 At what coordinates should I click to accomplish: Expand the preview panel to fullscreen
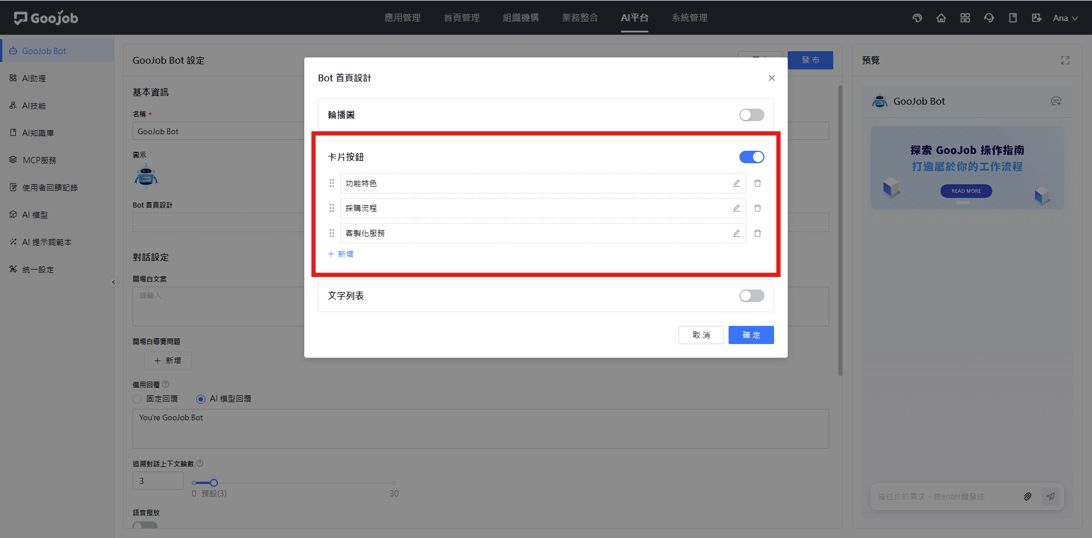click(1065, 60)
